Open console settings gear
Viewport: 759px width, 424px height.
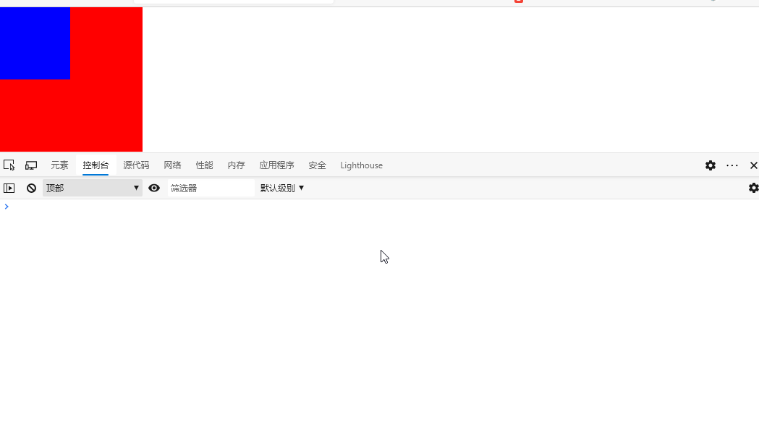[x=753, y=188]
